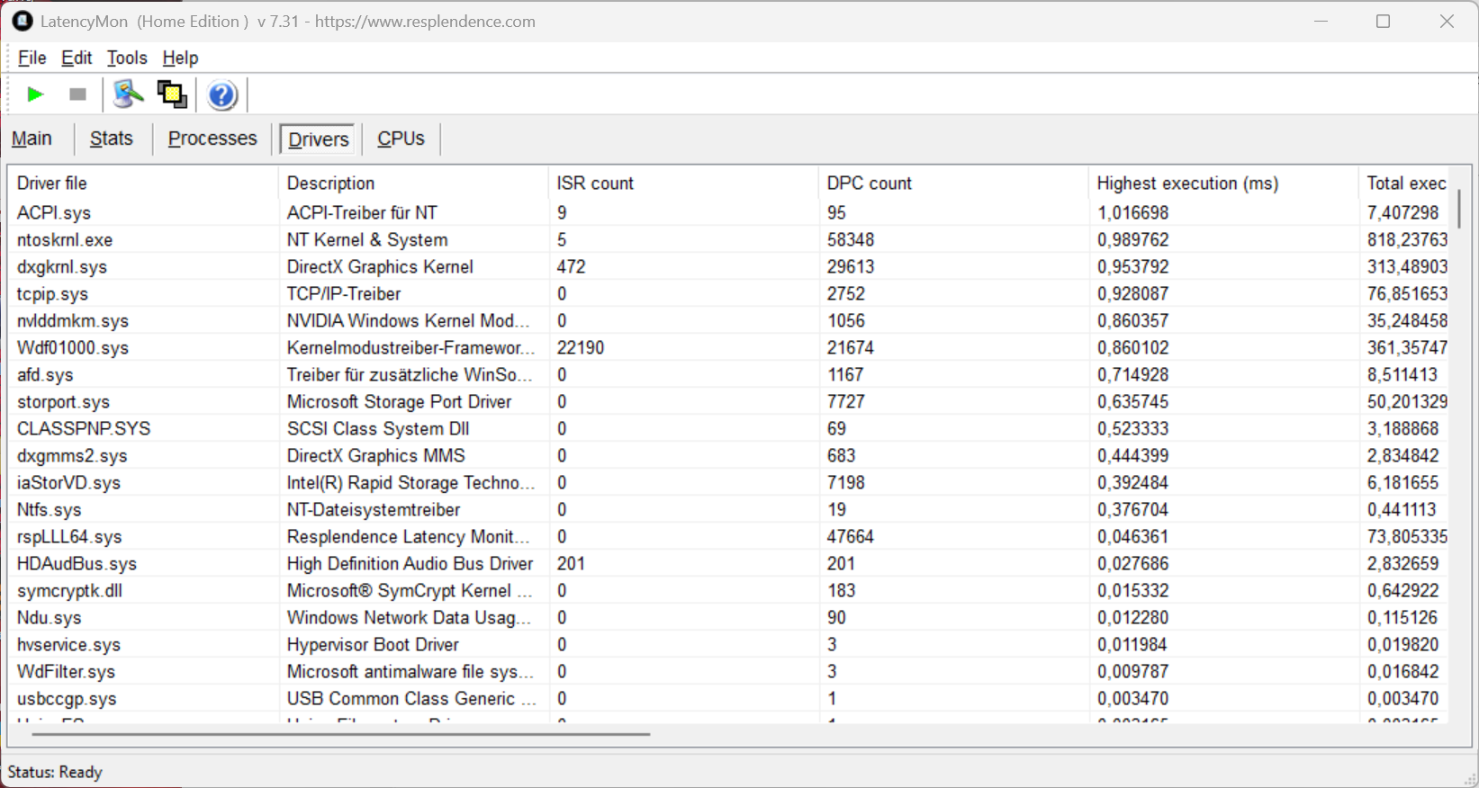Sort by the DPC count column header
This screenshot has height=788, width=1479.
(869, 184)
